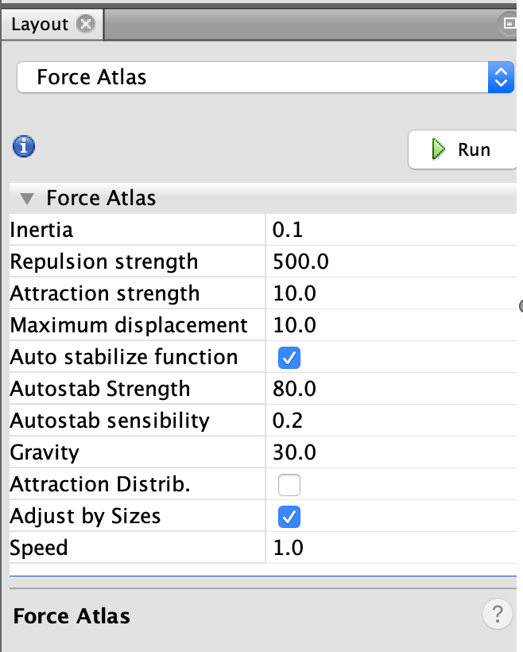The width and height of the screenshot is (523, 652).
Task: Edit the Gravity value 30.0
Action: point(391,452)
